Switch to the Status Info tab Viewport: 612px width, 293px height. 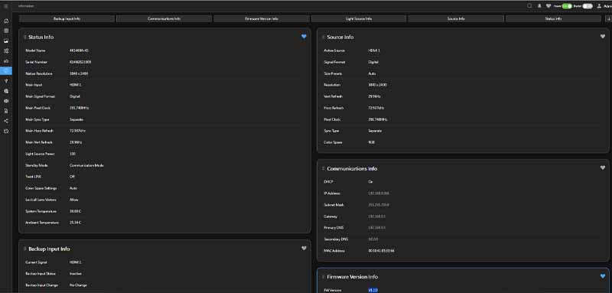coord(553,18)
